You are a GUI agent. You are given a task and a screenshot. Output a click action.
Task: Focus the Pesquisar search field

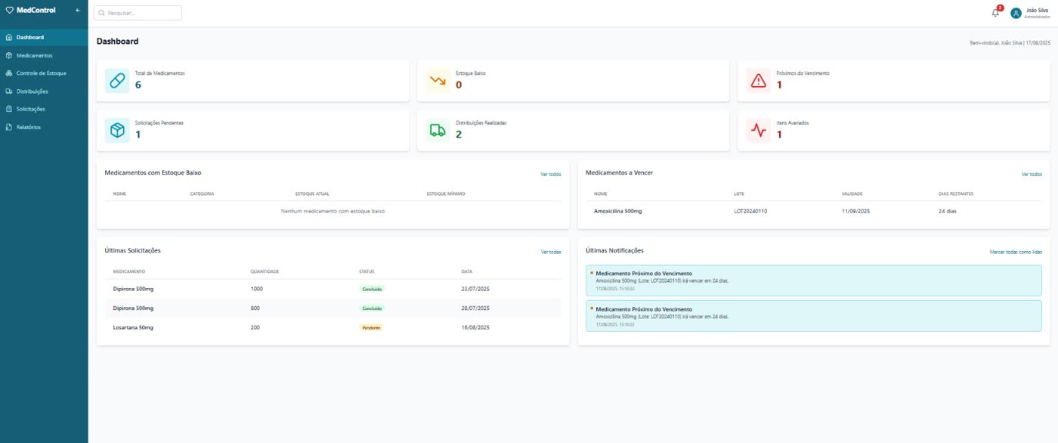(138, 13)
